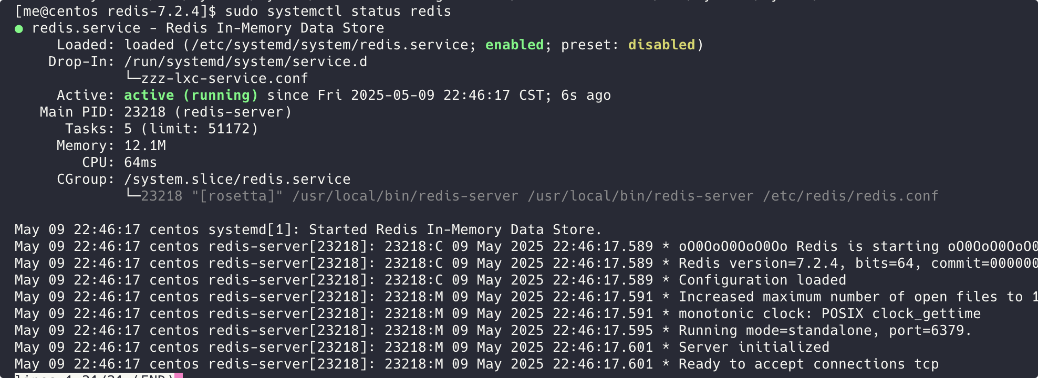Viewport: 1038px width, 378px height.
Task: Click the /etc/redis/redis.conf path in CGroup line
Action: tap(850, 196)
